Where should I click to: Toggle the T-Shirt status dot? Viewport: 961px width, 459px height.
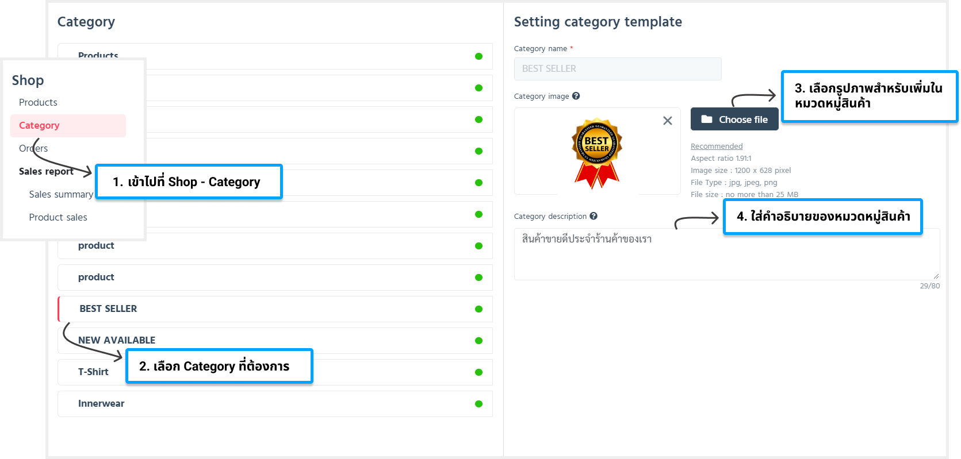(478, 372)
